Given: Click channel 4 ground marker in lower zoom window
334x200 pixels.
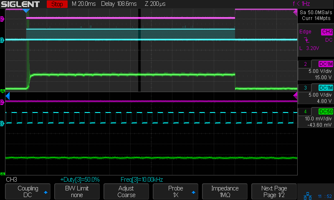Looking at the screenshot, I should pos(2,174).
